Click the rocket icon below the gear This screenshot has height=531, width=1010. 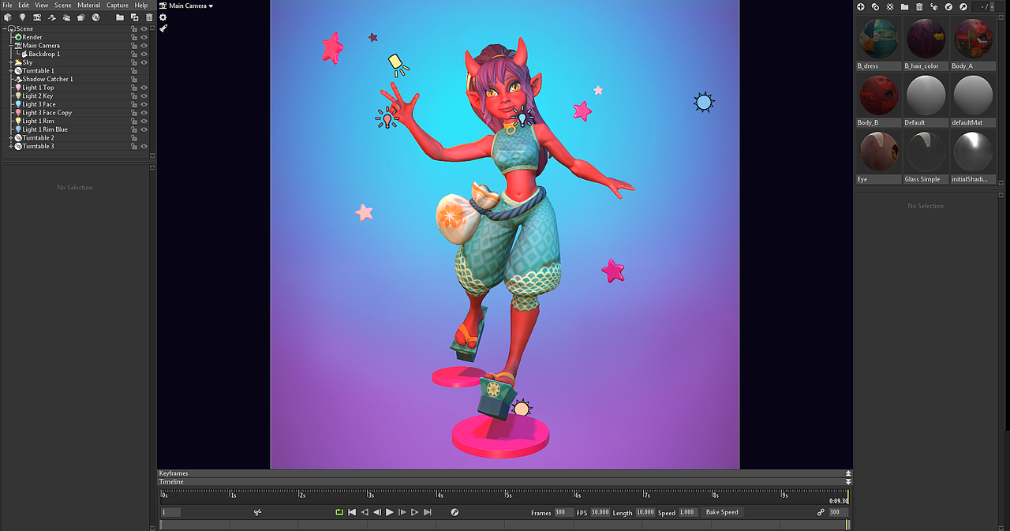[163, 28]
